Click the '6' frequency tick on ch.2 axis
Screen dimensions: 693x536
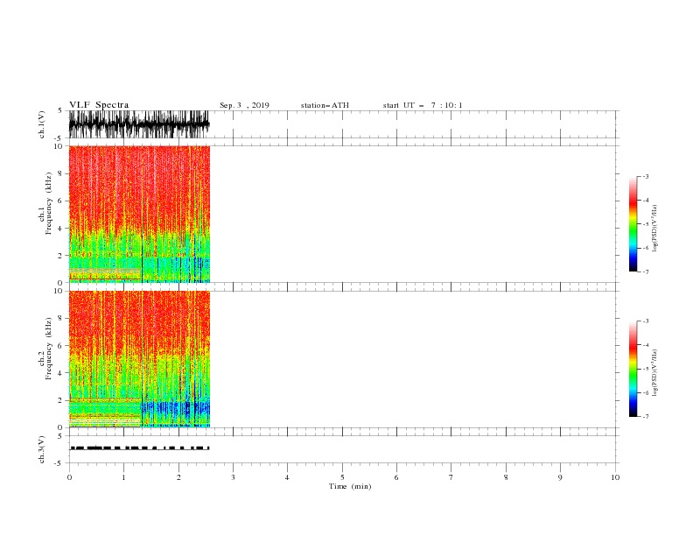[x=60, y=345]
